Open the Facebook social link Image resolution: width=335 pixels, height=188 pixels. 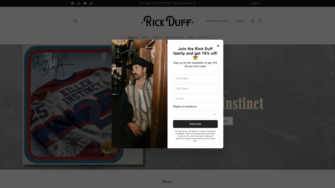[x=72, y=3]
